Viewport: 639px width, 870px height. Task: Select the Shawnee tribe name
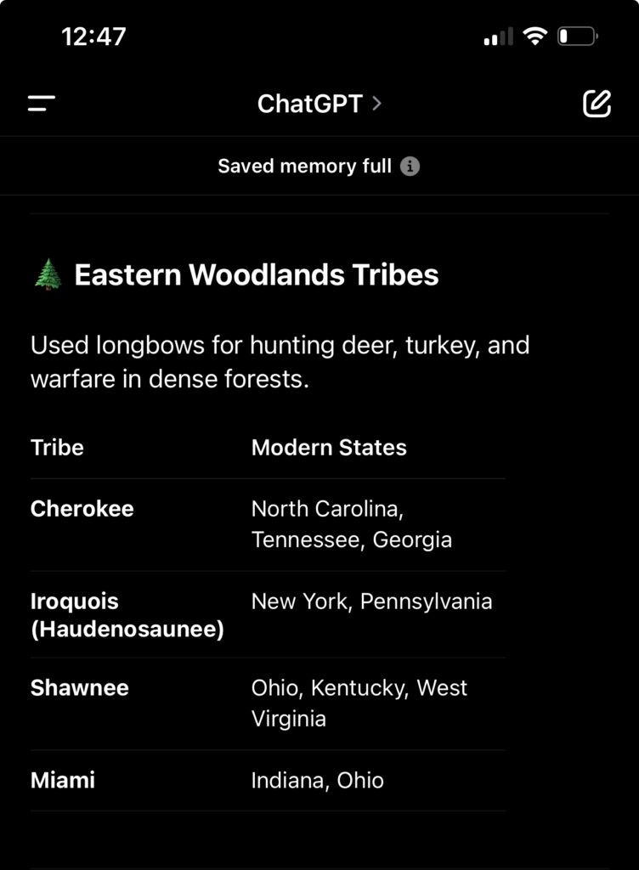(80, 687)
